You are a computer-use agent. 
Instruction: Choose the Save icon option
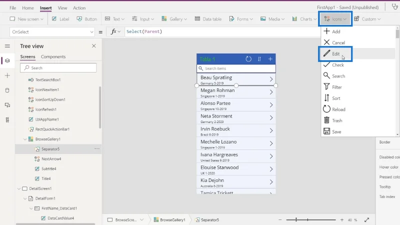(x=332, y=131)
